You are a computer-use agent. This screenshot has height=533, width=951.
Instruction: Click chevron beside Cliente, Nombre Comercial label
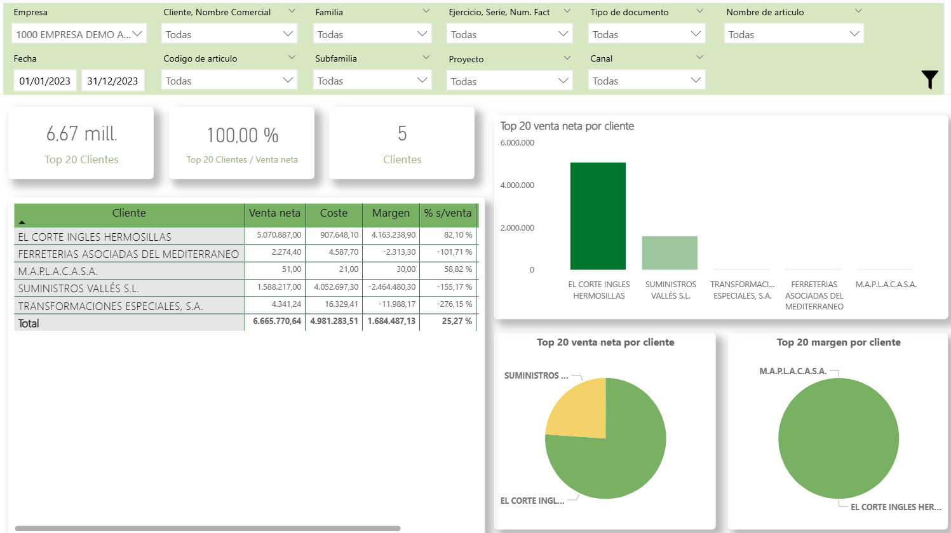pos(292,11)
